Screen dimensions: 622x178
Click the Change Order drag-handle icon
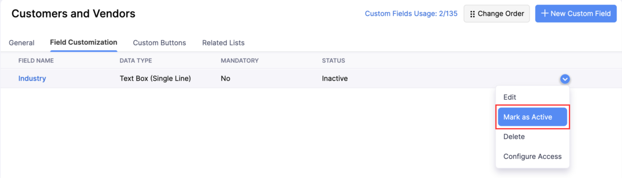473,14
